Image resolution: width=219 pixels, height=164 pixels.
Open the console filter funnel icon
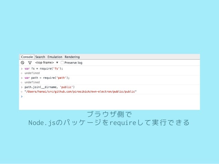(x=30, y=63)
